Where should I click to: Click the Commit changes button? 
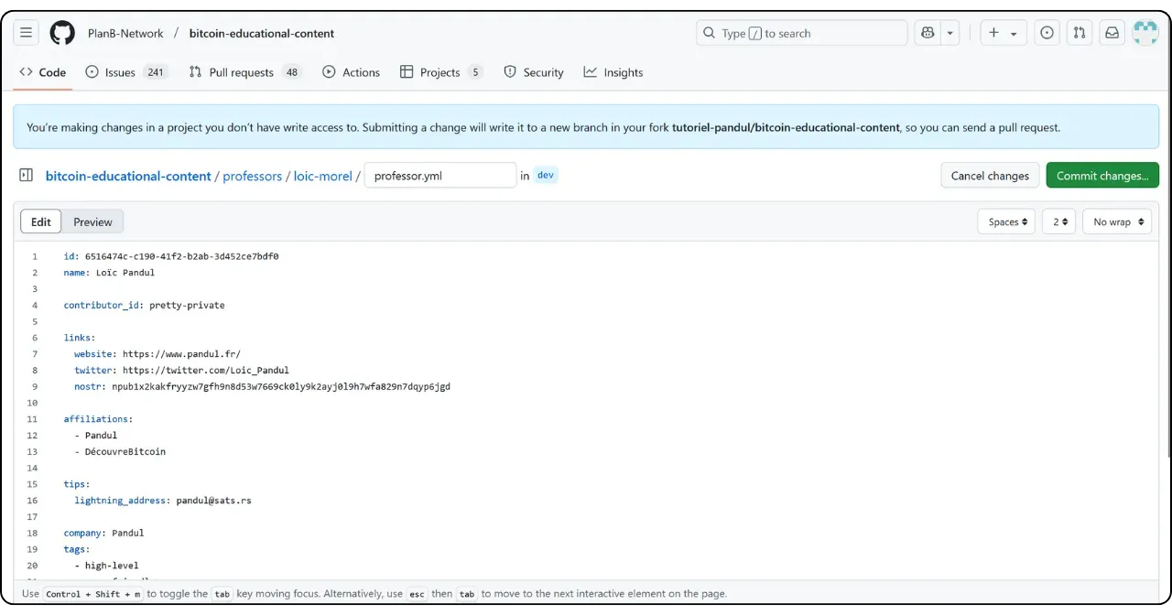point(1102,176)
